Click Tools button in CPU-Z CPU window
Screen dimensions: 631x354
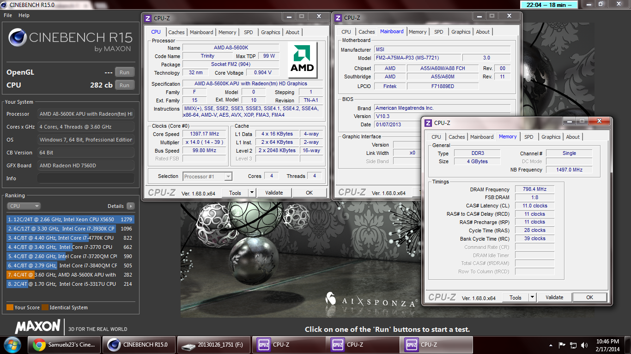(235, 193)
